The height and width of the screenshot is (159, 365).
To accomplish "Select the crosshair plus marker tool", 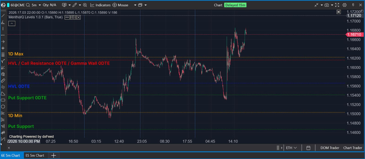I will click(x=3, y=48).
